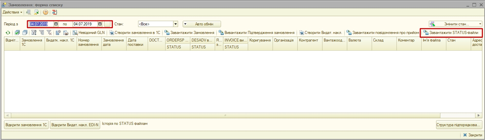The image size is (485, 140).
Task: Click the Стан field showing <Все>
Action: [x=155, y=24]
